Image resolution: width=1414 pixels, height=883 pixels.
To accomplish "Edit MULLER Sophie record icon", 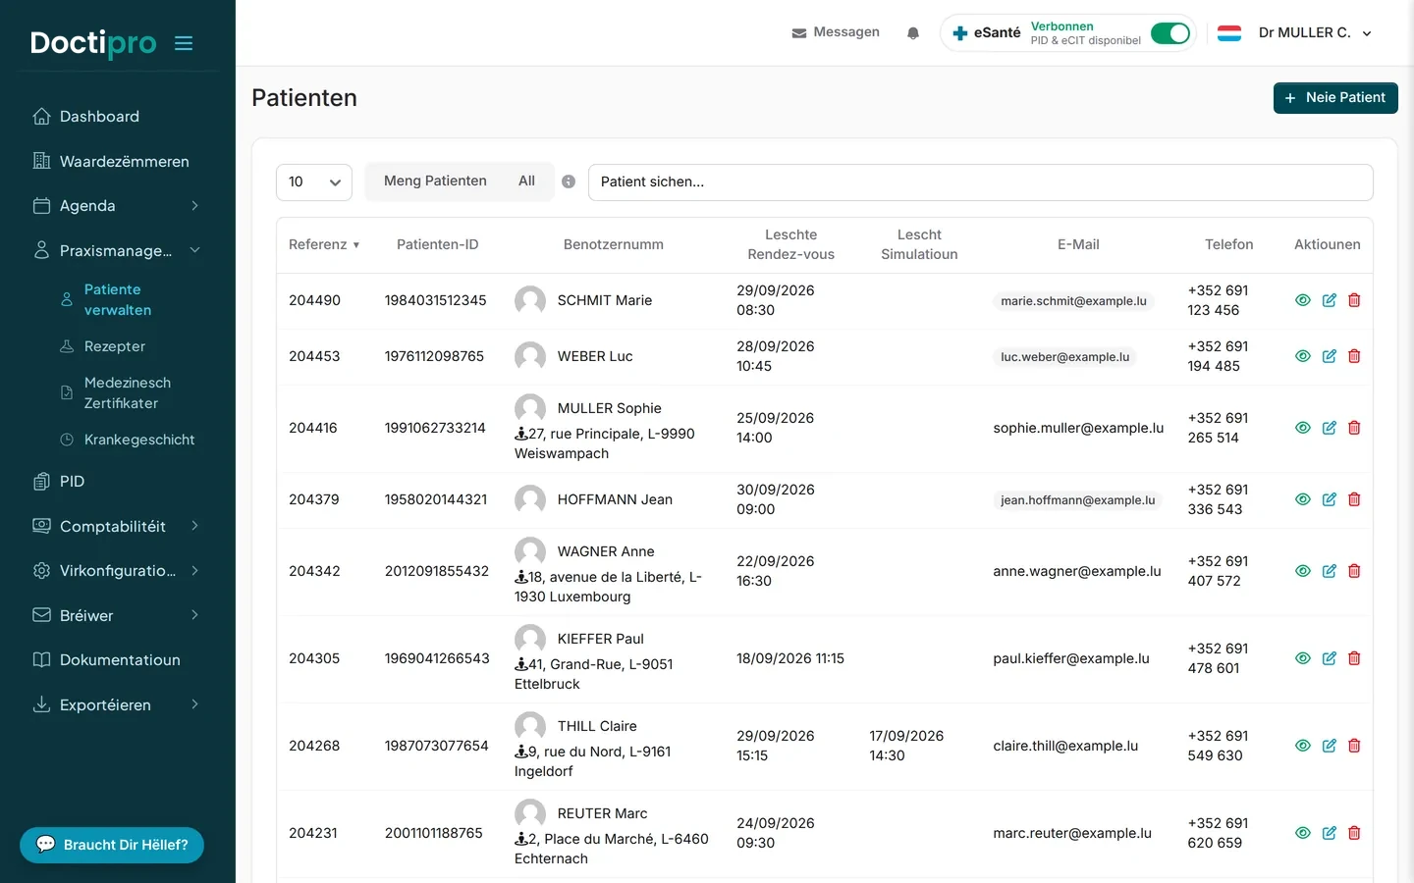I will (1330, 428).
